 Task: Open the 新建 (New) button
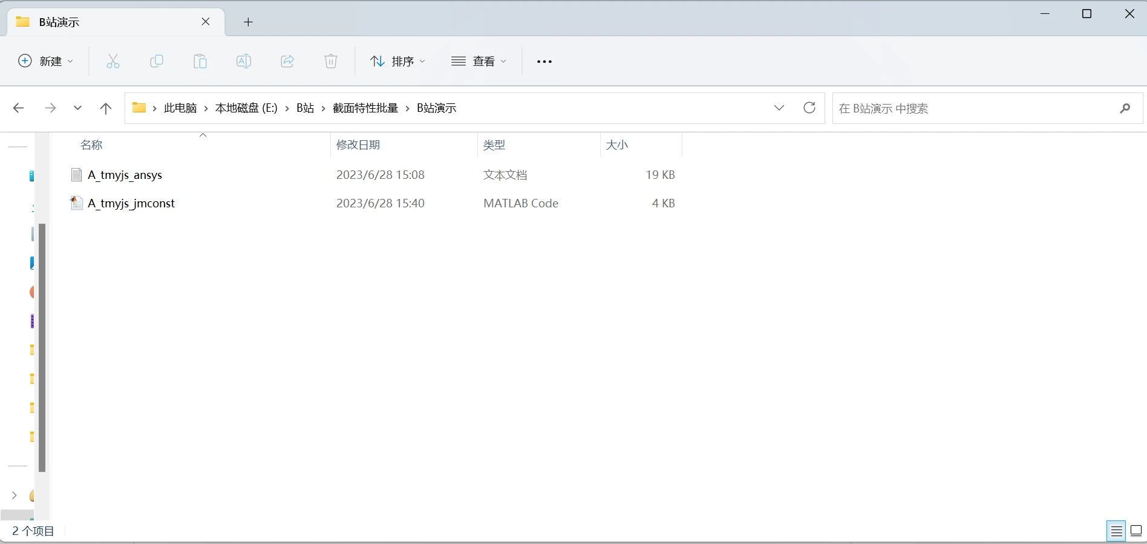(45, 61)
